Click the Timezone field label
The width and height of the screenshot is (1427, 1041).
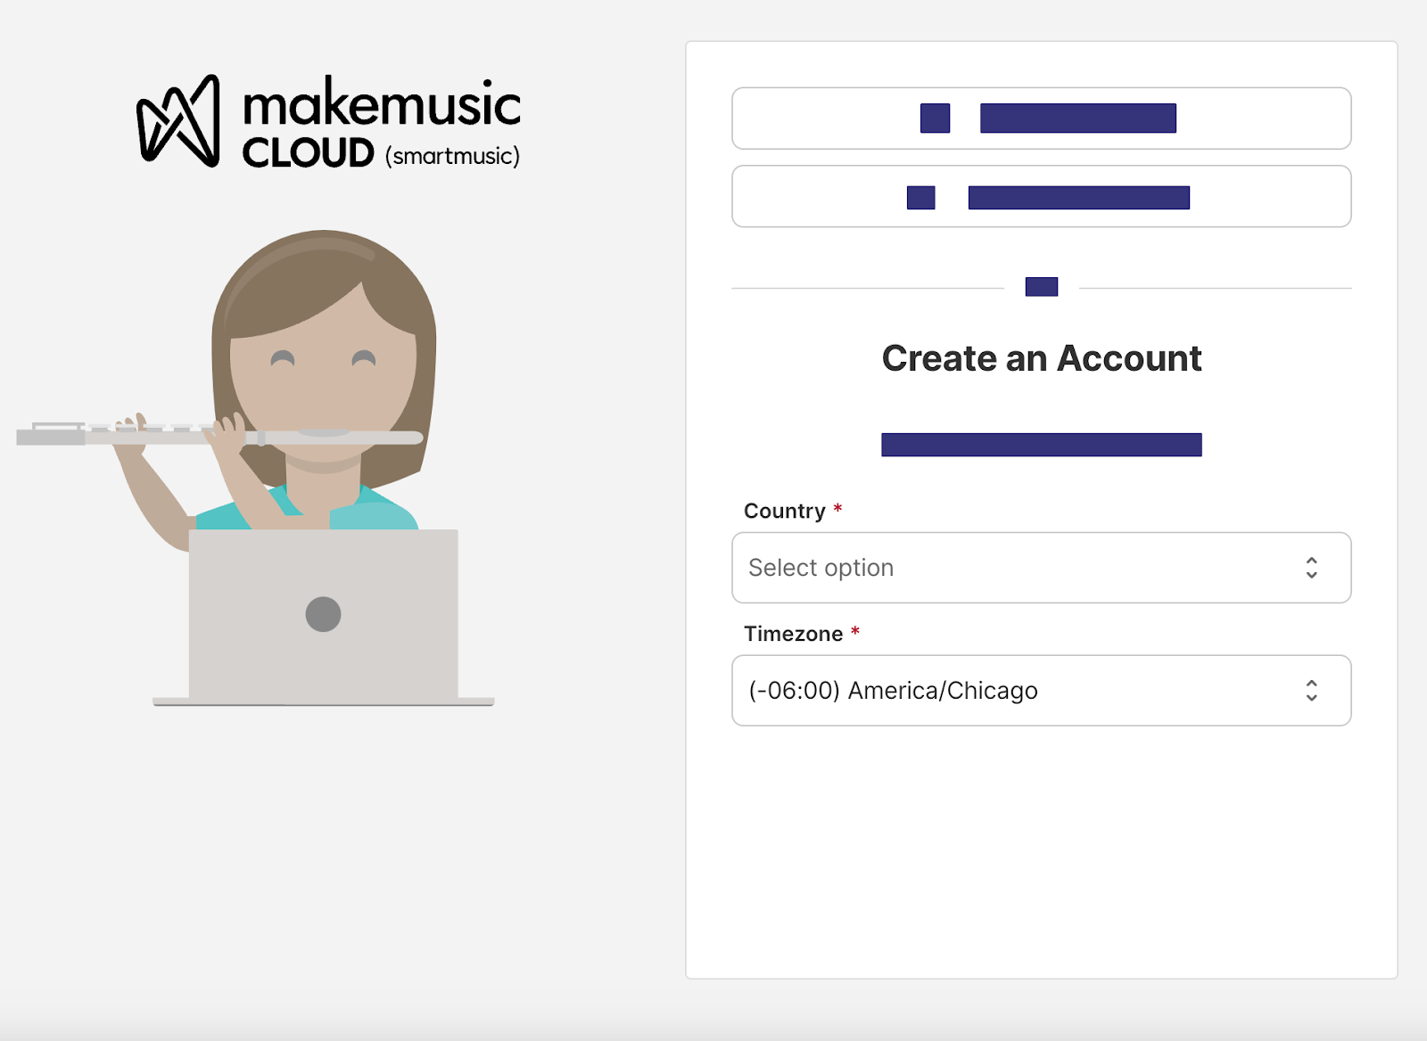coord(793,634)
